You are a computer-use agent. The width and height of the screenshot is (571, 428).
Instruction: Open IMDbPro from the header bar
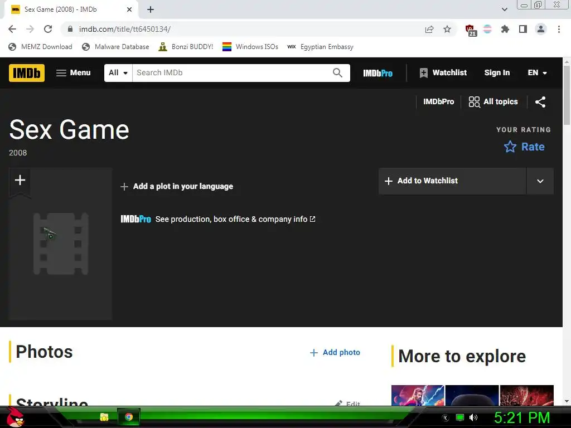pyautogui.click(x=378, y=73)
